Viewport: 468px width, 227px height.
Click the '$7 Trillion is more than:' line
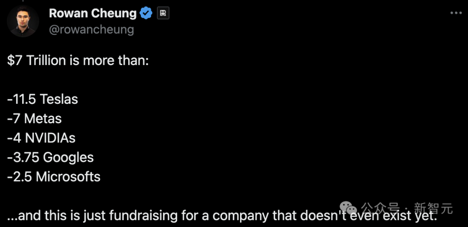78,61
